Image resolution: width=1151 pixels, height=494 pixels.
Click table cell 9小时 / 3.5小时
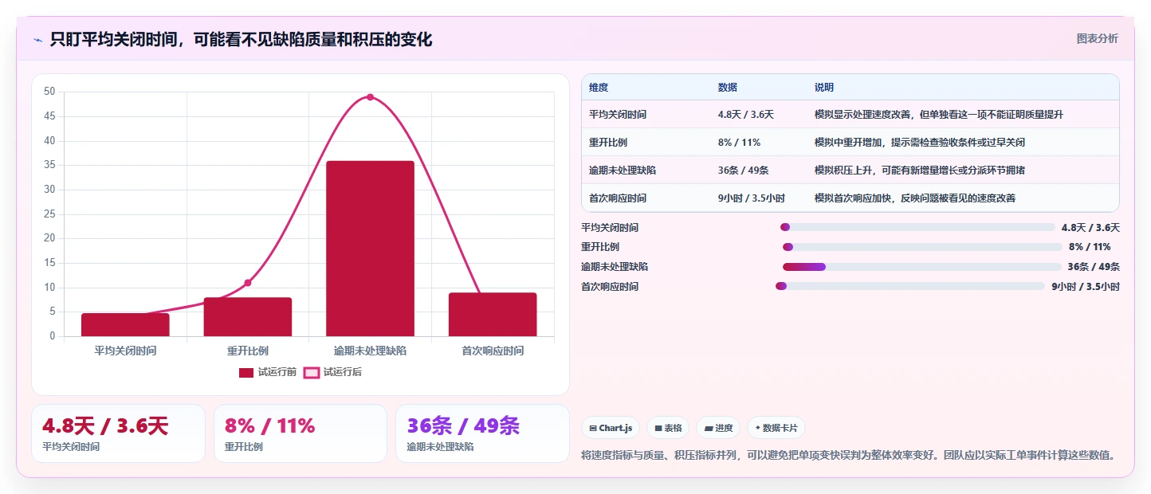752,198
